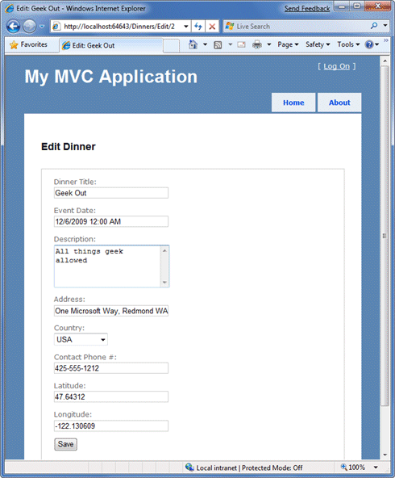Viewport: 395px width, 478px height.
Task: Select the Edit: Geek Out tab
Action: pos(111,45)
